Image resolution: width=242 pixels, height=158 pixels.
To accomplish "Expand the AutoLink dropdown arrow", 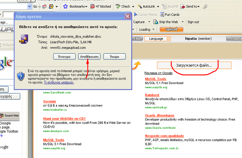I will (158, 7).
